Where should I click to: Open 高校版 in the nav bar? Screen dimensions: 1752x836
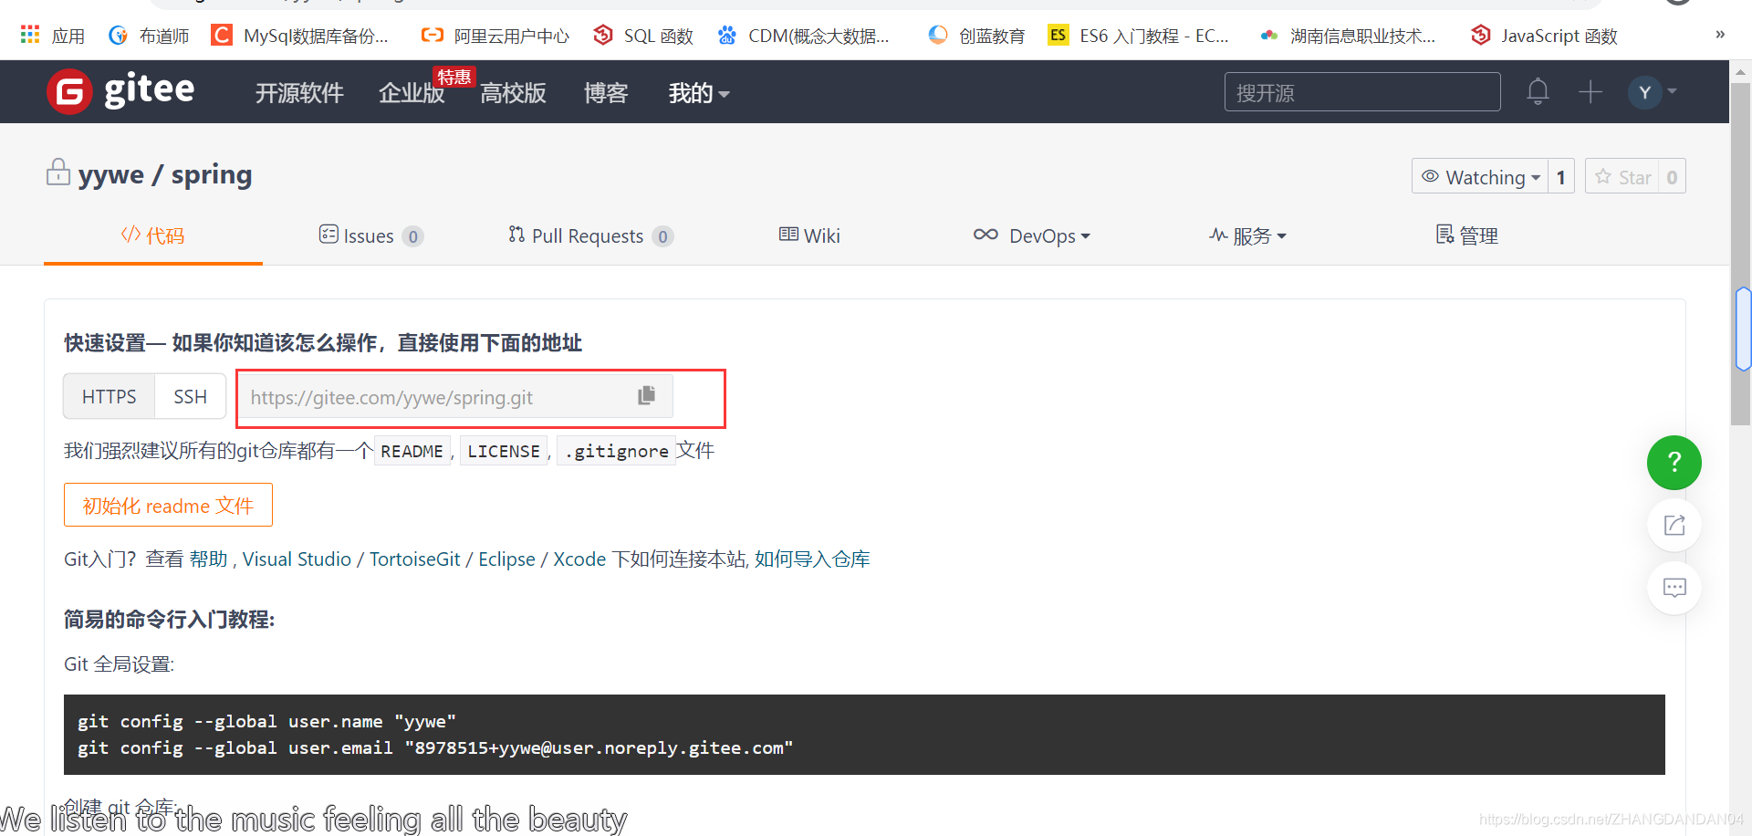tap(513, 93)
